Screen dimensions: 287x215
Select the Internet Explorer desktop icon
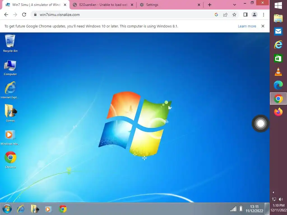(10, 90)
